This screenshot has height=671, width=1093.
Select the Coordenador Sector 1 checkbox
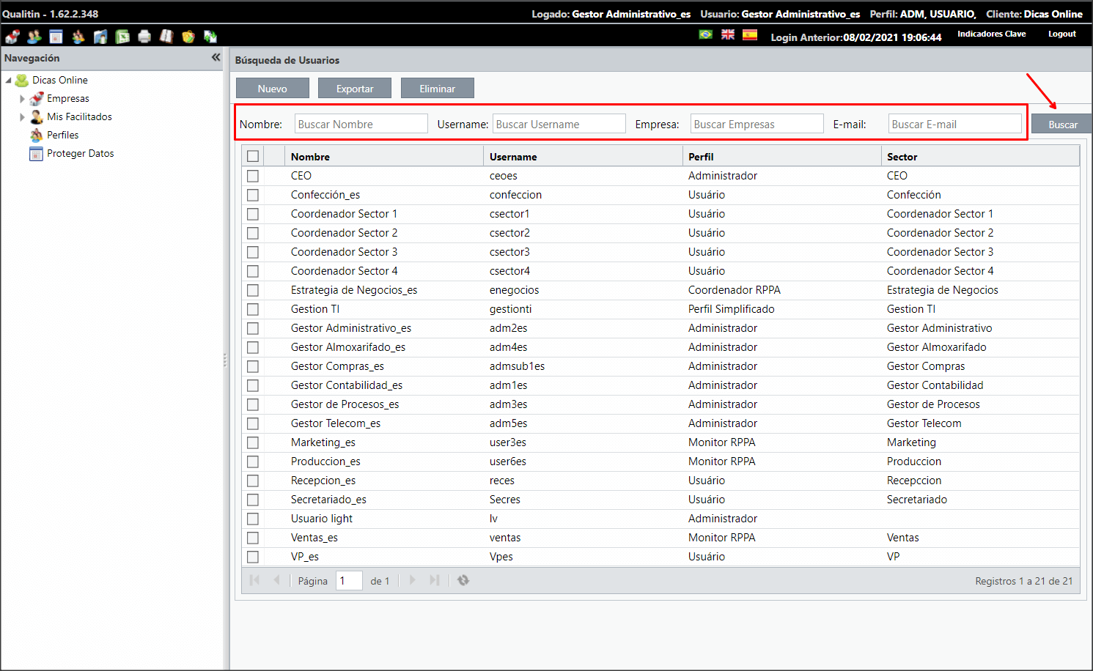(253, 214)
